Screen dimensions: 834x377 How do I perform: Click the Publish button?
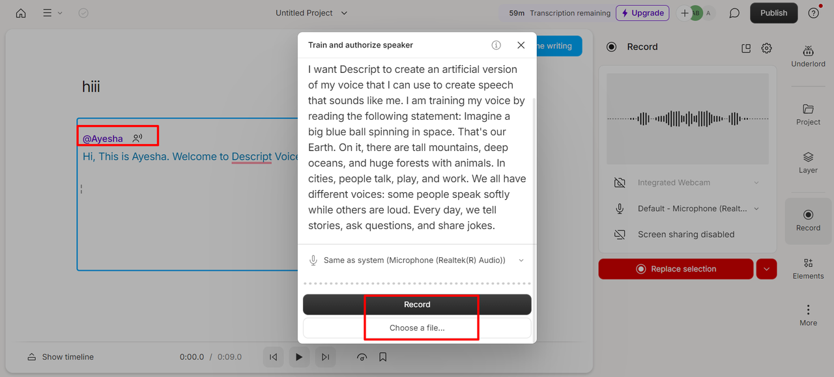click(x=773, y=13)
